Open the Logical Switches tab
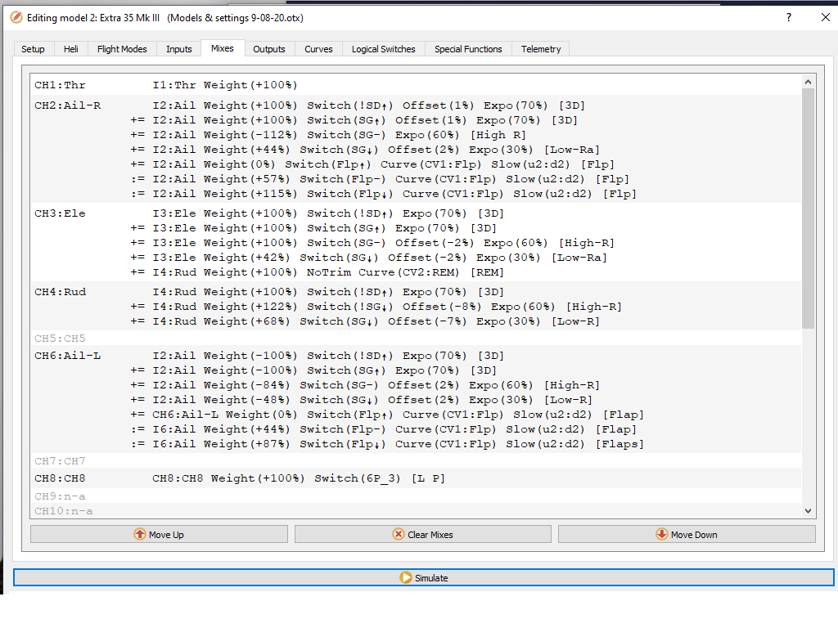 [383, 48]
